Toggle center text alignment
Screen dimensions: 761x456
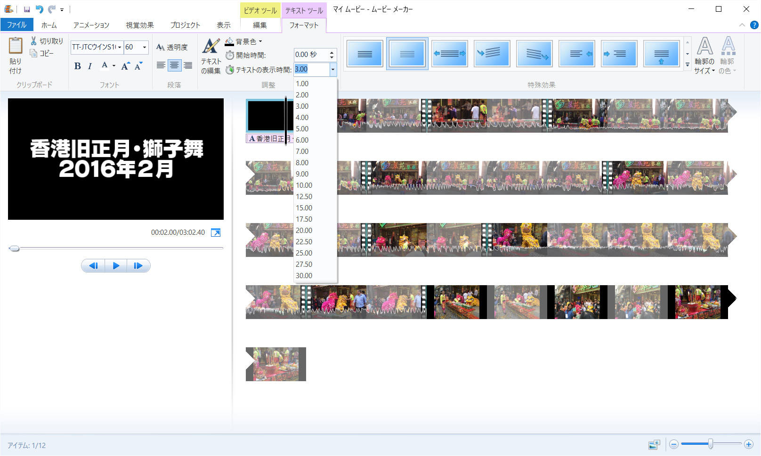click(x=174, y=65)
